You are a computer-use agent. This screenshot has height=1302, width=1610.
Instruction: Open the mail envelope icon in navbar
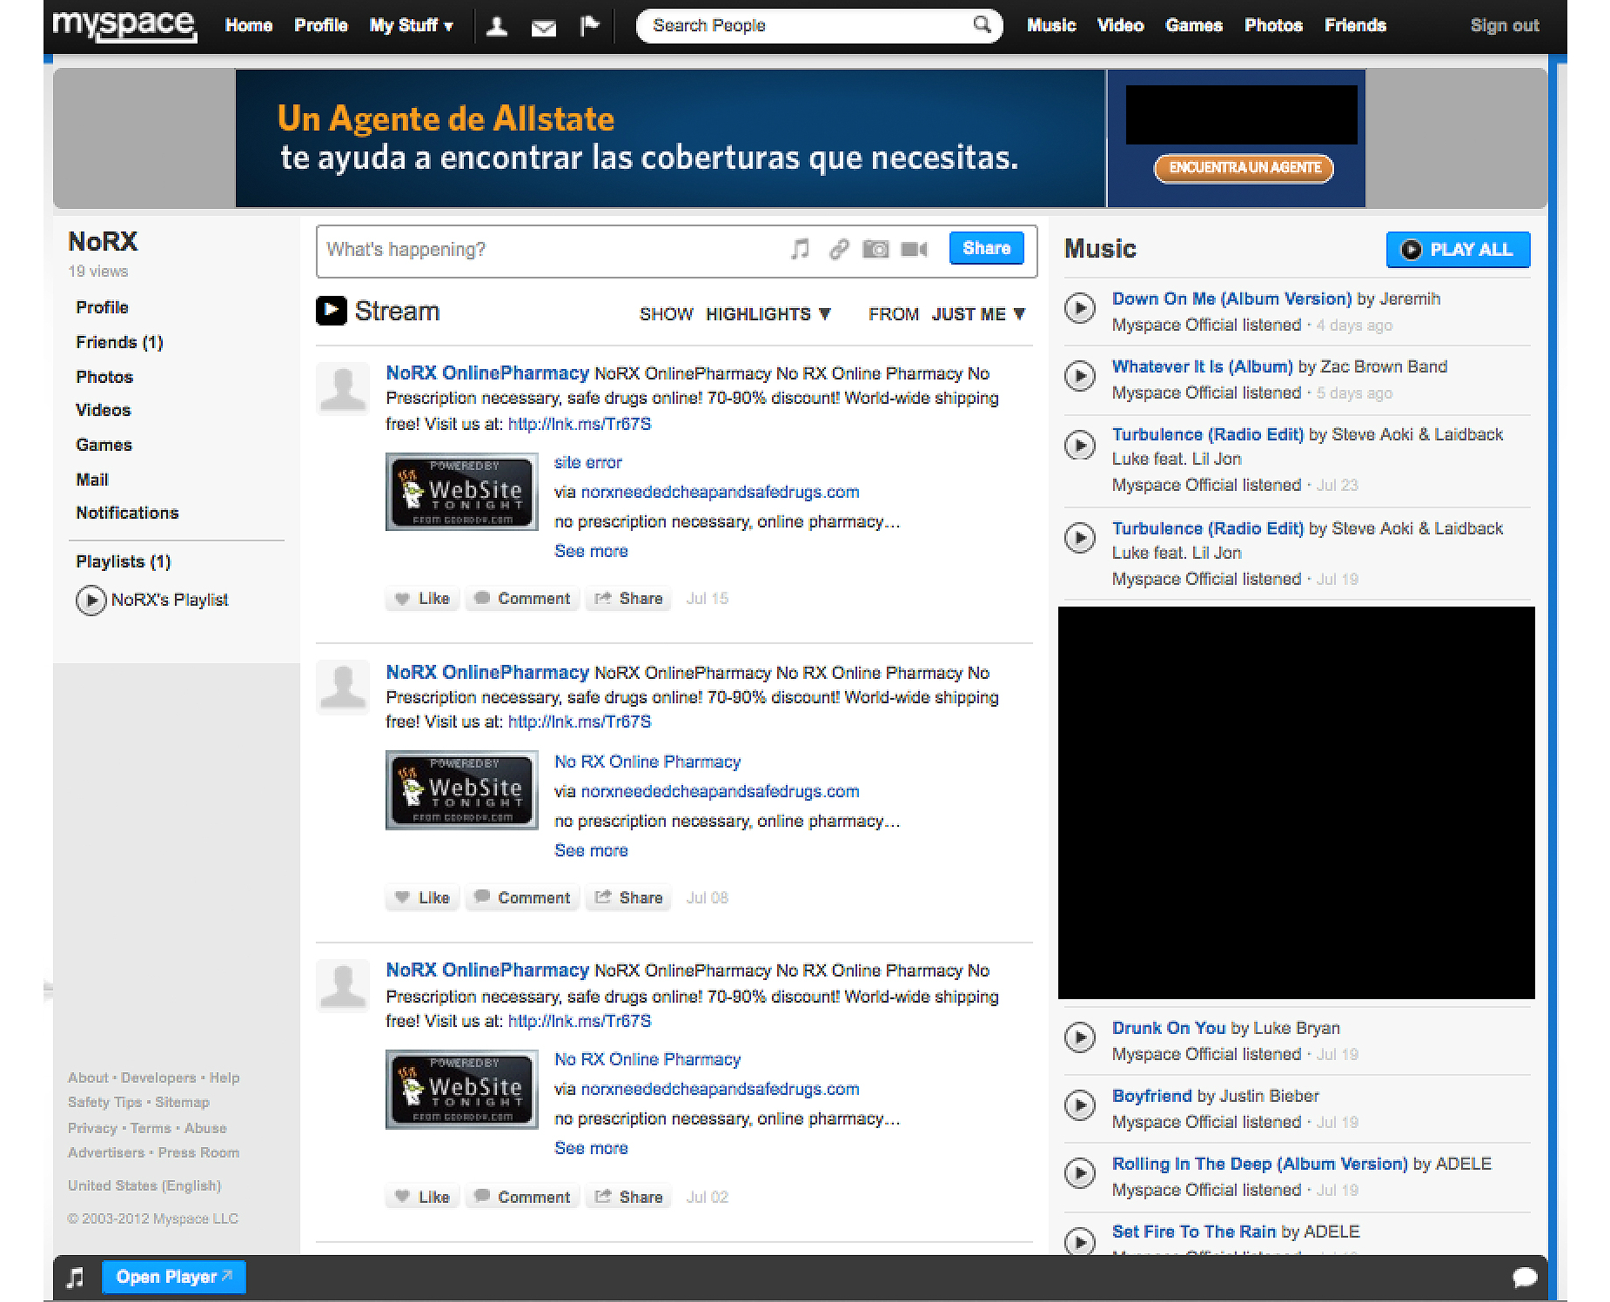[544, 28]
